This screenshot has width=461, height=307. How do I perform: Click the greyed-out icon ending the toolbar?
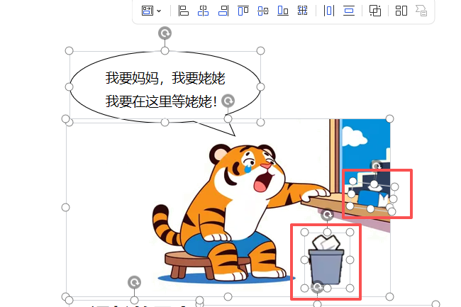click(421, 11)
